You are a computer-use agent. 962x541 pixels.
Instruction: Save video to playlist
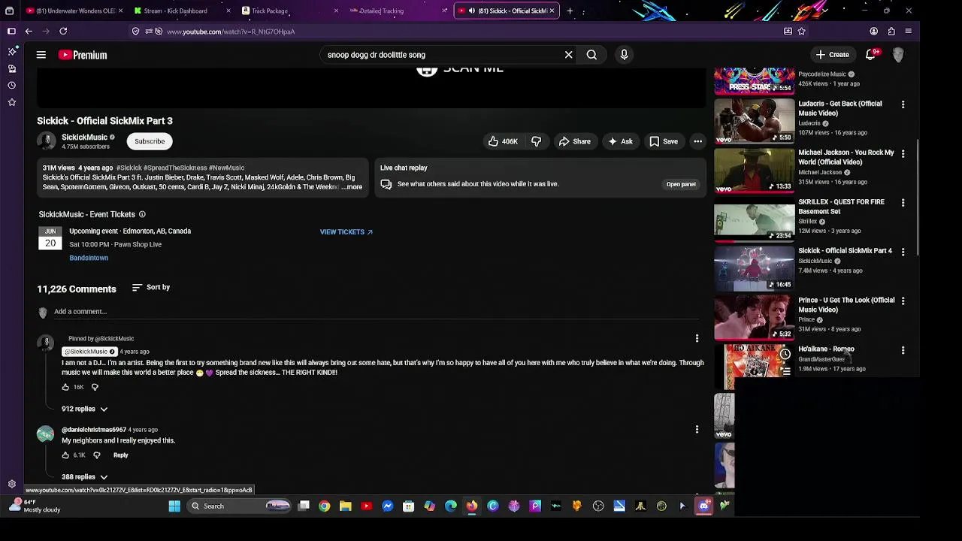(x=664, y=141)
